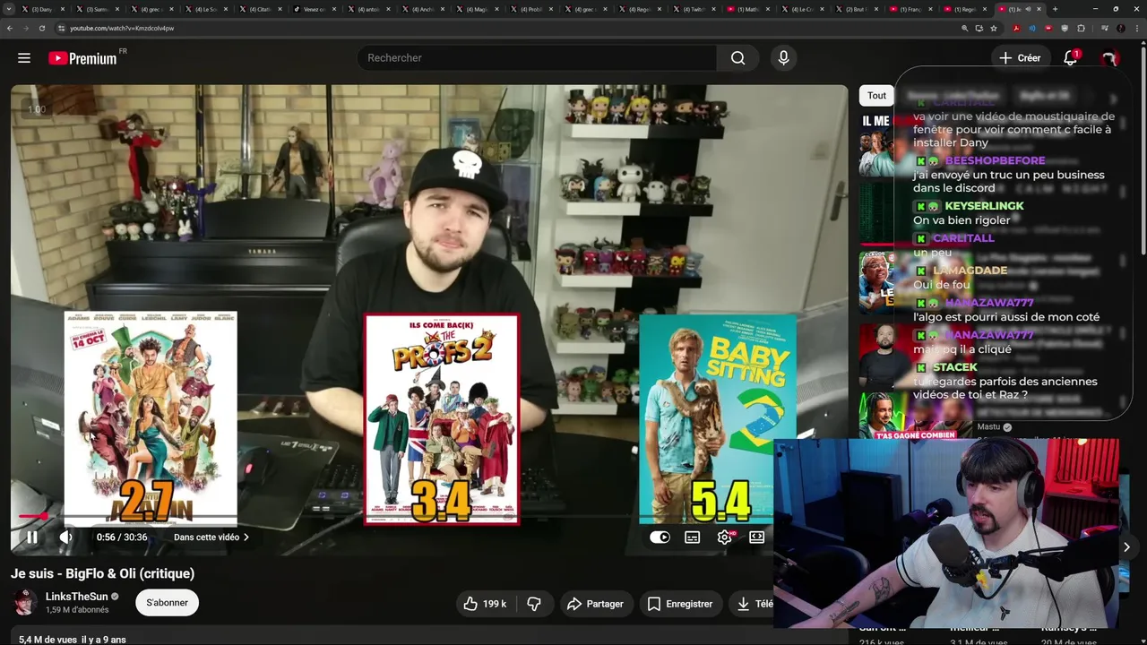The height and width of the screenshot is (645, 1147).
Task: Focus the Rechercher search field
Action: coord(536,58)
